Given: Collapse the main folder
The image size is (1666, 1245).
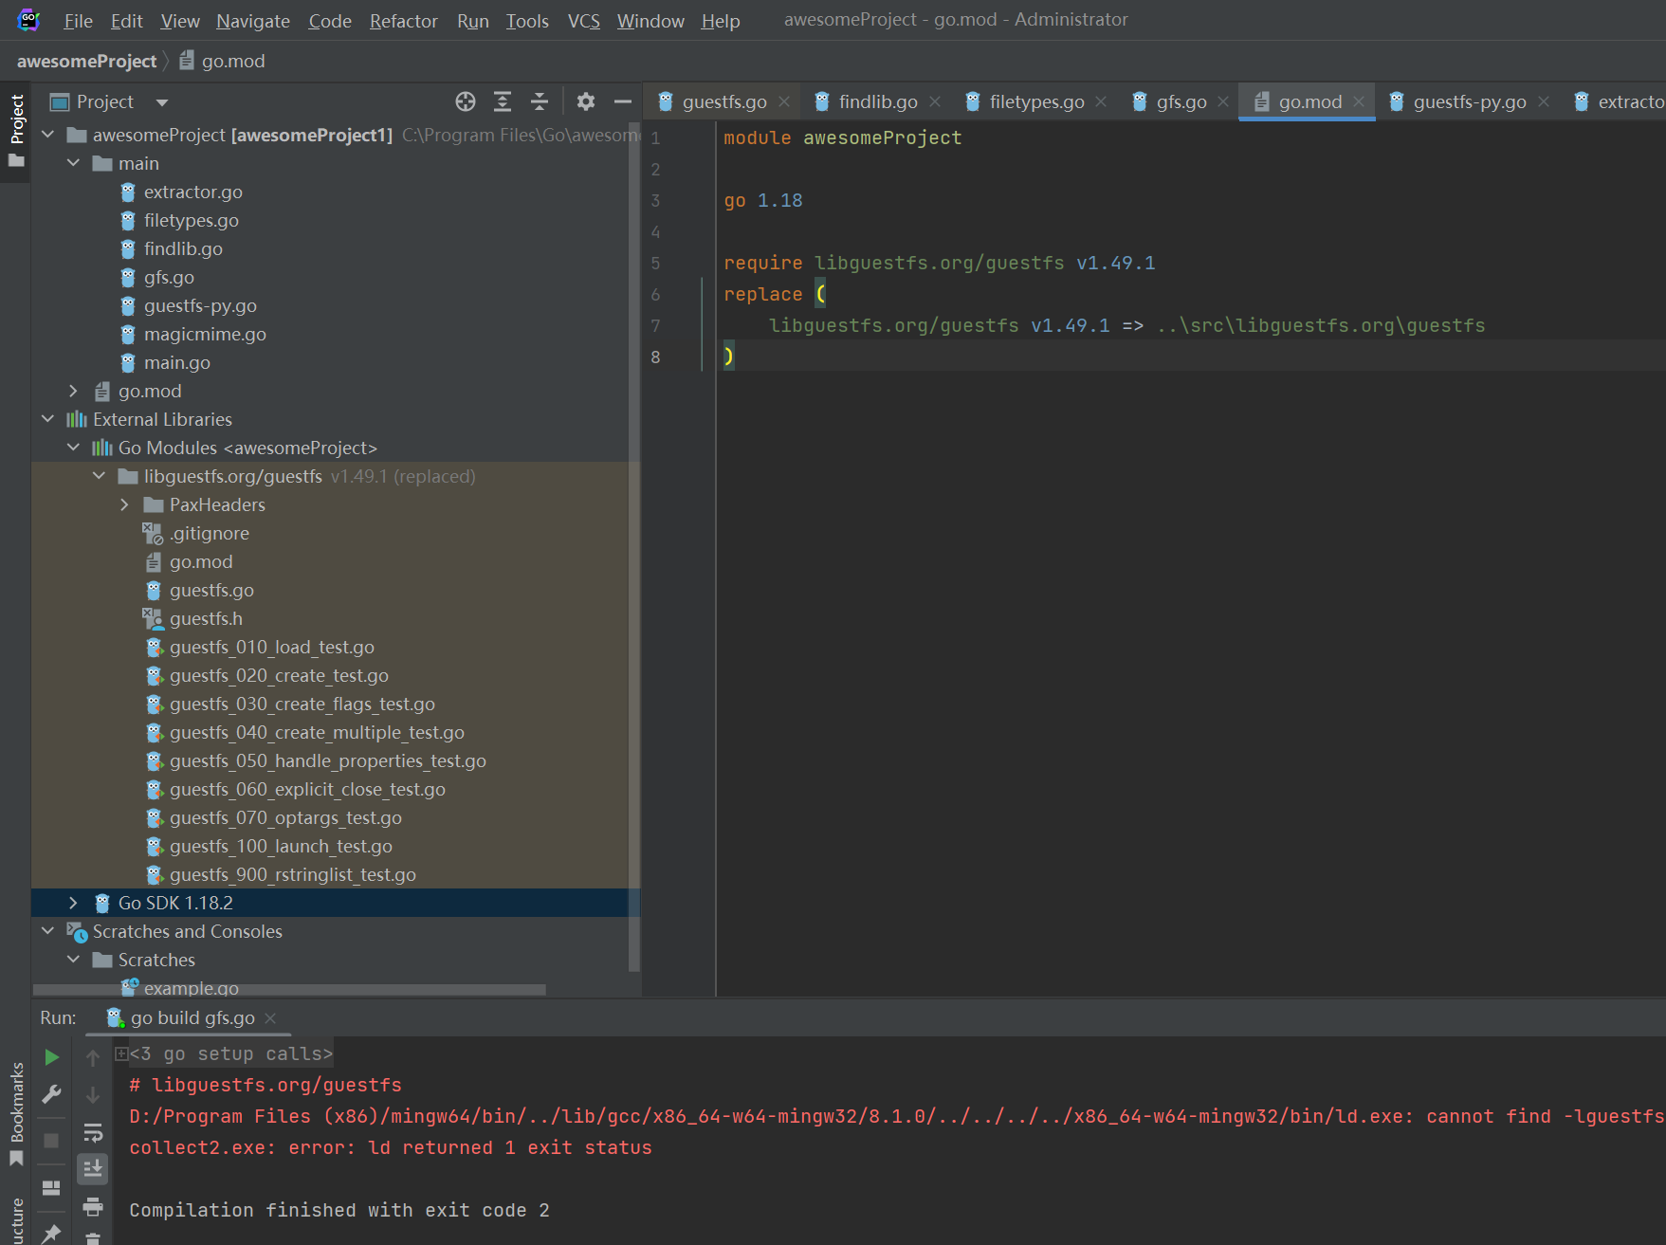Looking at the screenshot, I should tap(74, 163).
